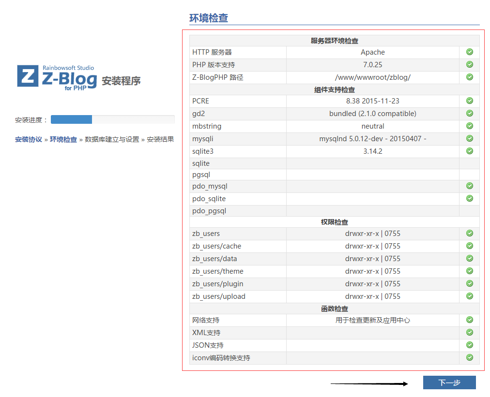Click the green check beside mysqli
Viewport: 490px width, 397px height.
coord(469,138)
